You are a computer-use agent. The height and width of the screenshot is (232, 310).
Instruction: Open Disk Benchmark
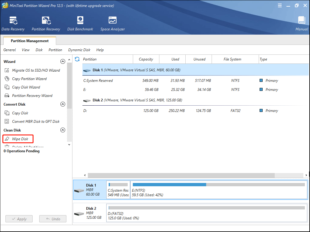tap(80, 23)
